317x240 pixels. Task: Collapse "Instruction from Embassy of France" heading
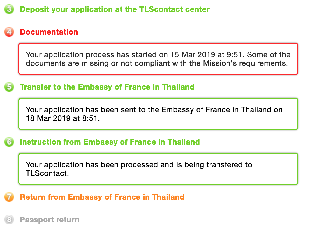pos(110,142)
